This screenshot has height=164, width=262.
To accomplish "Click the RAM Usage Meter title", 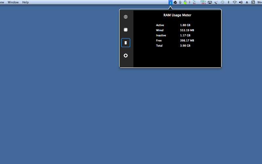I will click(177, 15).
